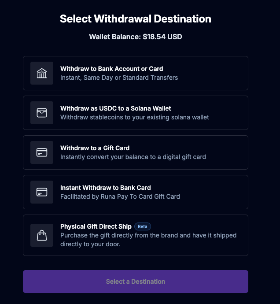Viewport: 280px width, 304px height.
Task: Choose the Physical Gift Direct Ship title
Action: tap(96, 226)
